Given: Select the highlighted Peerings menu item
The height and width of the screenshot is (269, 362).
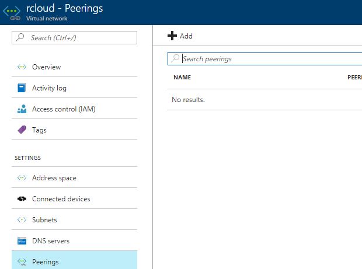Looking at the screenshot, I should coord(74,260).
